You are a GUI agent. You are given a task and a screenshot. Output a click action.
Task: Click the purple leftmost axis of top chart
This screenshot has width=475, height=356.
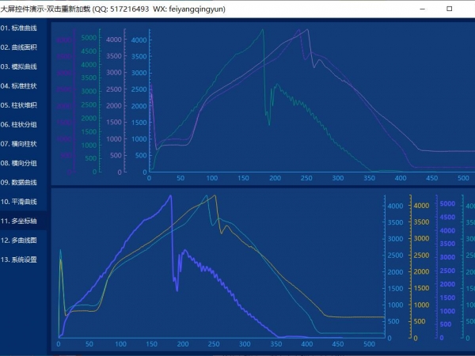coord(75,103)
